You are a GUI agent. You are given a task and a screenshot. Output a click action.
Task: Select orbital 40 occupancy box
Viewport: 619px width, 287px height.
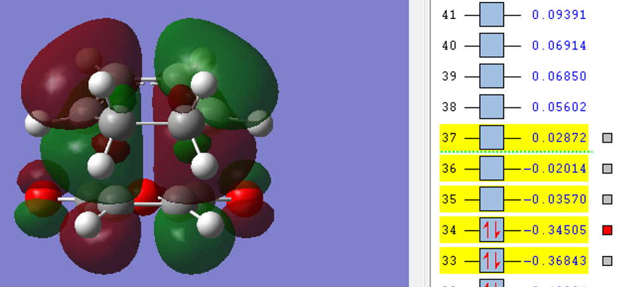pos(491,45)
